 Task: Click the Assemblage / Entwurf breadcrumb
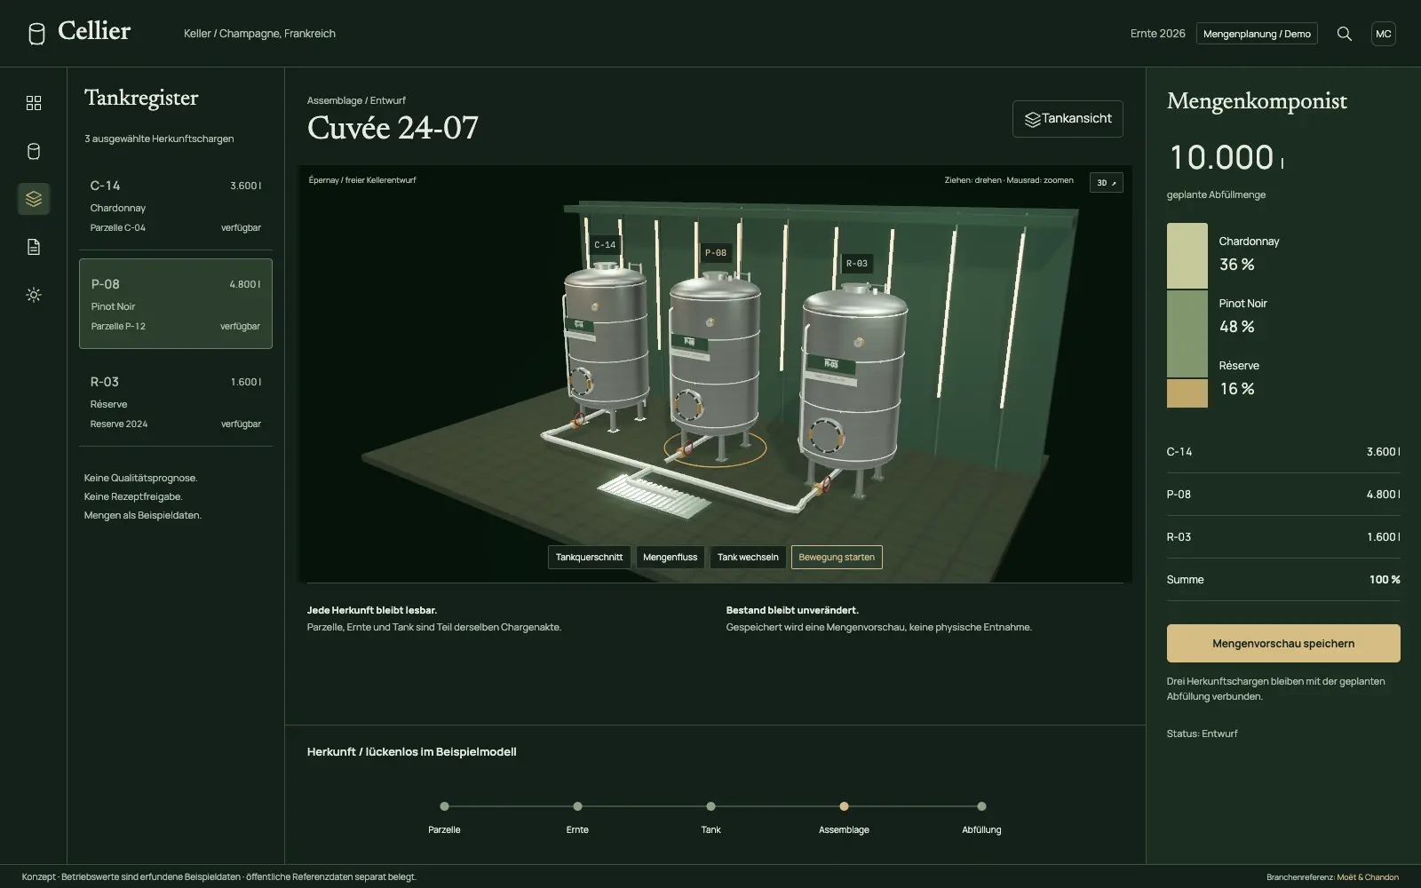click(x=356, y=100)
